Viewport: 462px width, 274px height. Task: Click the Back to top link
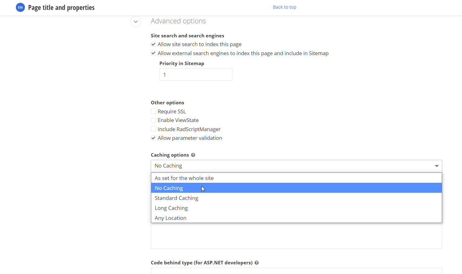pos(284,7)
